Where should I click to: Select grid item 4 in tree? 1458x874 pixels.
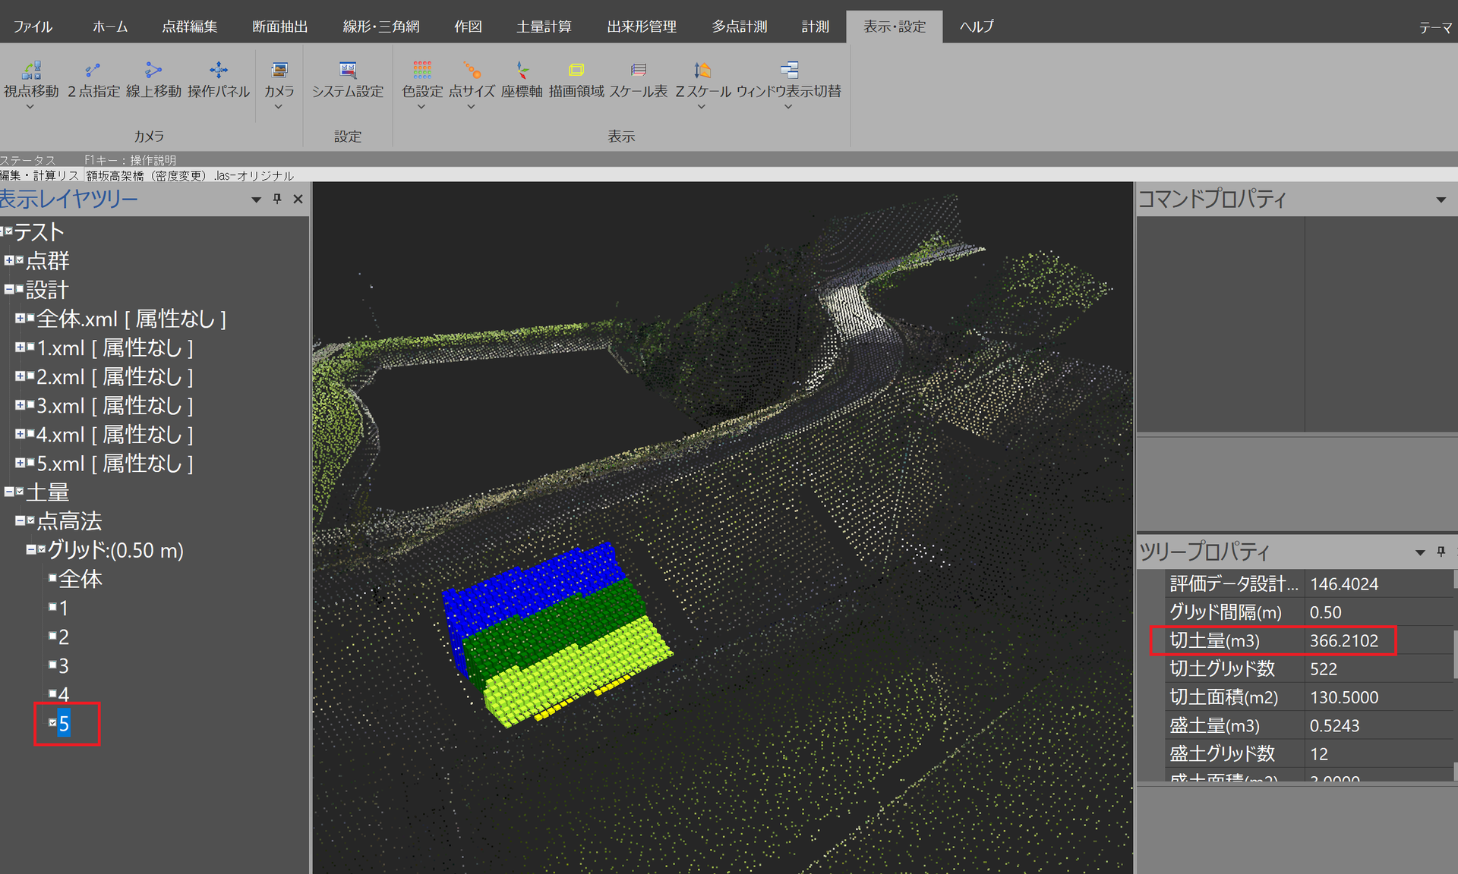click(64, 694)
